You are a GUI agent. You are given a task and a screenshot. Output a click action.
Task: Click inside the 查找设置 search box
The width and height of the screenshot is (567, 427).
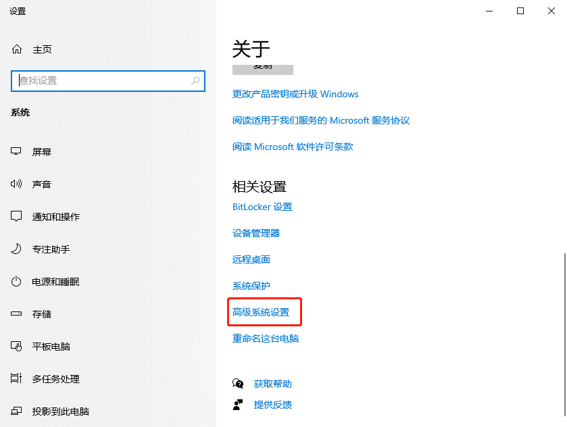[x=108, y=80]
